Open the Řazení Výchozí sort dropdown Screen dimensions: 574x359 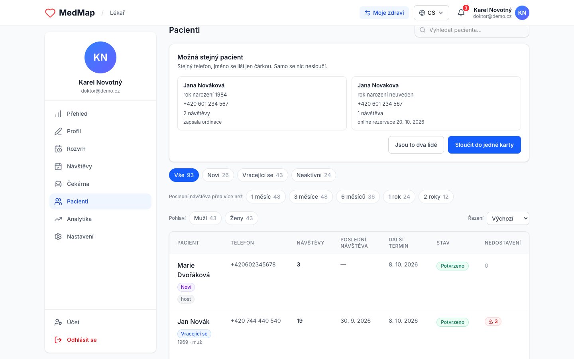click(508, 218)
